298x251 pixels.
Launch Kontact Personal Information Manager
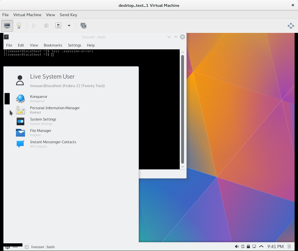(71, 110)
